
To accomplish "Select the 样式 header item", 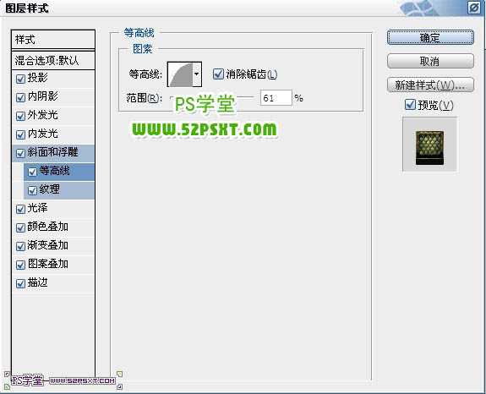I will pyautogui.click(x=53, y=40).
